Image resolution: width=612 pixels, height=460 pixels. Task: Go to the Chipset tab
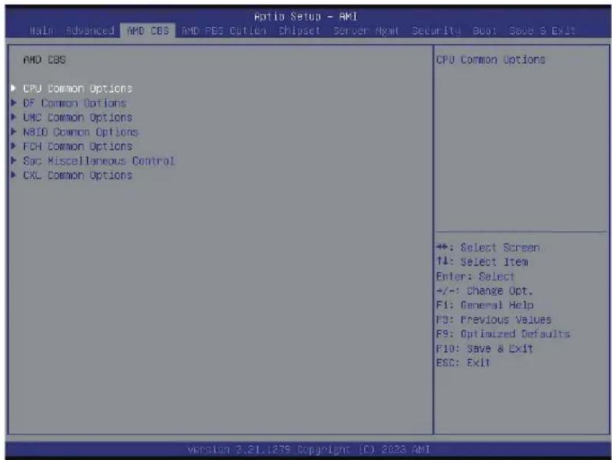(300, 30)
